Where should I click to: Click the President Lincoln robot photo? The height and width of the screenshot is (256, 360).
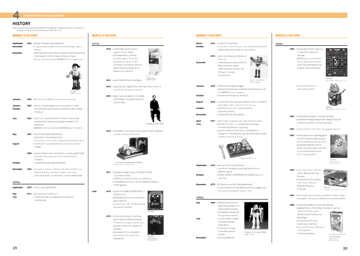click(x=155, y=108)
